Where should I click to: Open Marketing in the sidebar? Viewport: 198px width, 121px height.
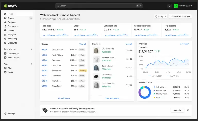[x=18, y=39]
